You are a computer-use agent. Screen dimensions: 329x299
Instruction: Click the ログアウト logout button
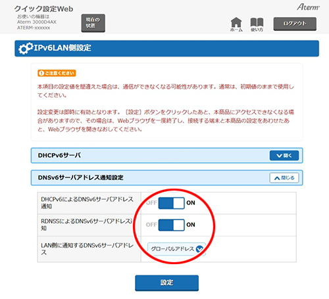[295, 24]
